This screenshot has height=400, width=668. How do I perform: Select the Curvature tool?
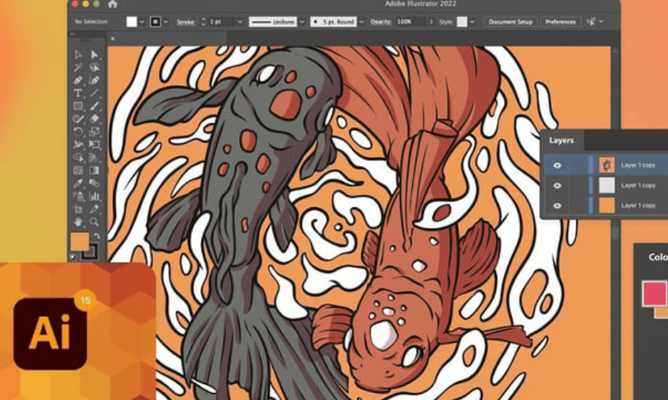[94, 80]
